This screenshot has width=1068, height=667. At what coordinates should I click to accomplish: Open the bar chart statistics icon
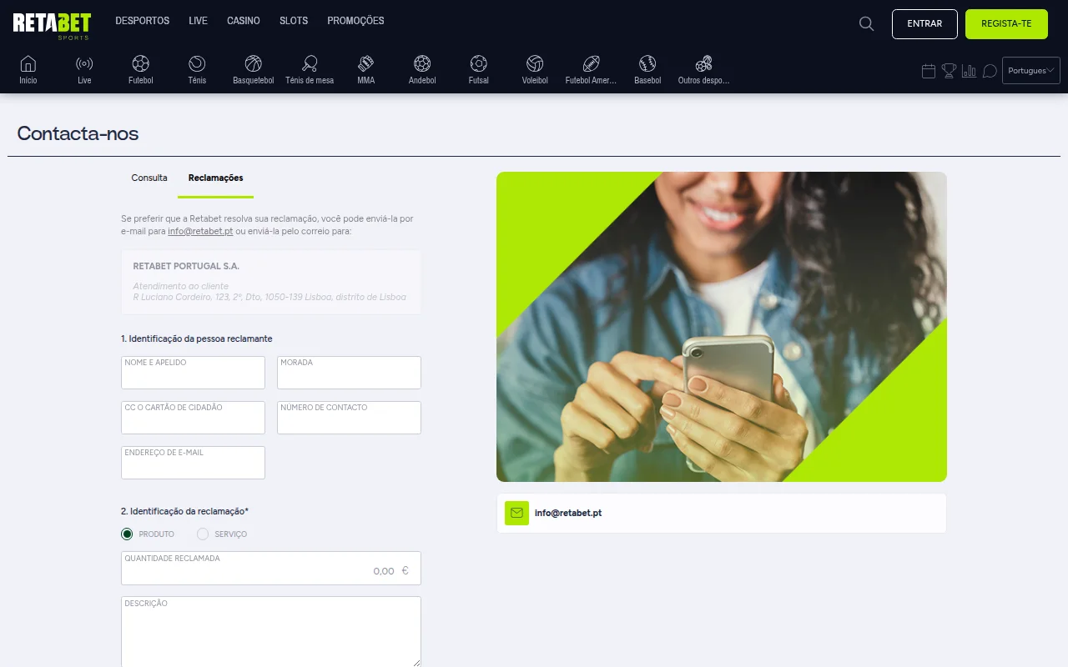969,71
